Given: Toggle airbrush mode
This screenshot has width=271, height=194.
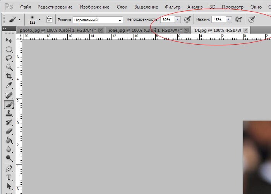Looking at the screenshot, I should [239, 19].
